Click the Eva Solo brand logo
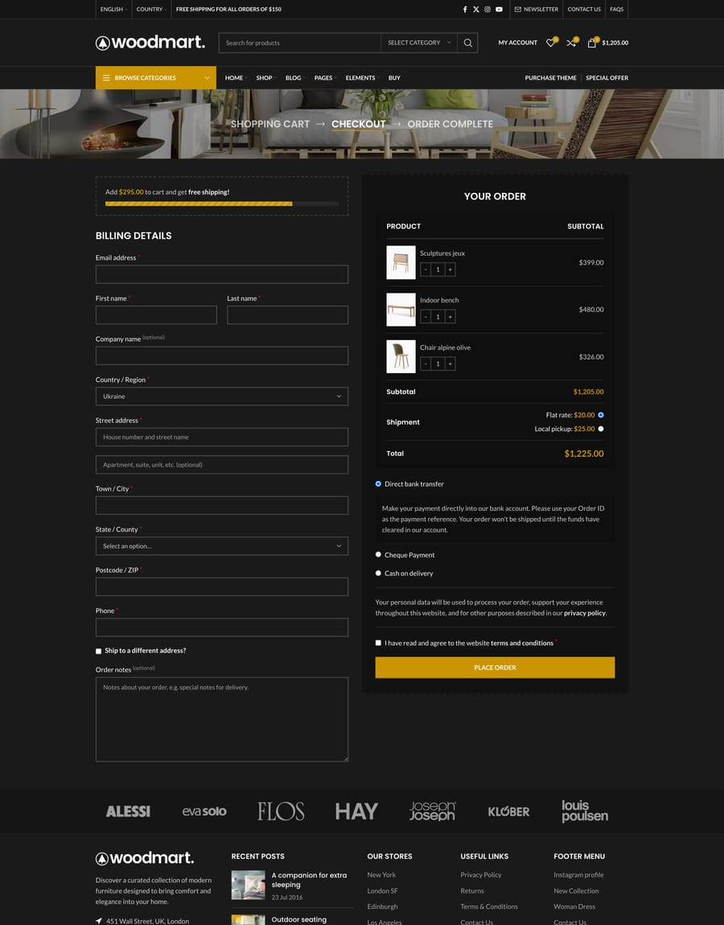 tap(204, 812)
